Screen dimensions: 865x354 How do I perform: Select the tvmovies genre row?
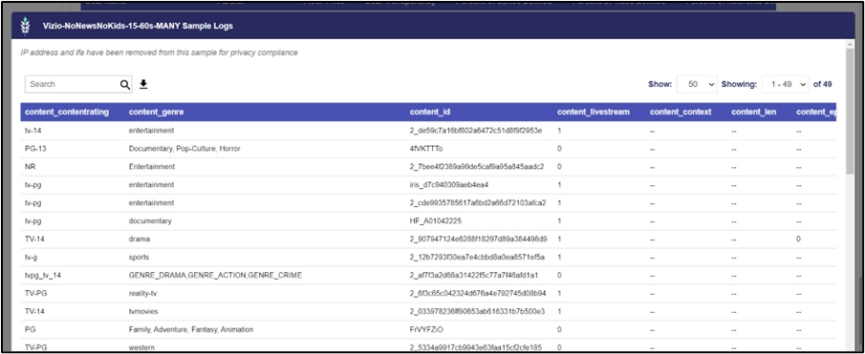click(x=426, y=311)
